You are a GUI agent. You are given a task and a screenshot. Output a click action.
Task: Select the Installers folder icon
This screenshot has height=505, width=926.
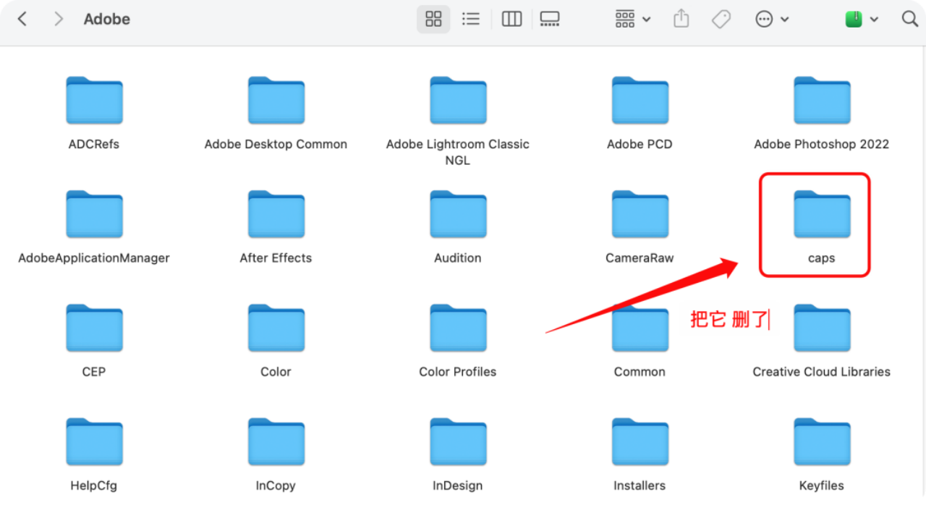(x=640, y=441)
